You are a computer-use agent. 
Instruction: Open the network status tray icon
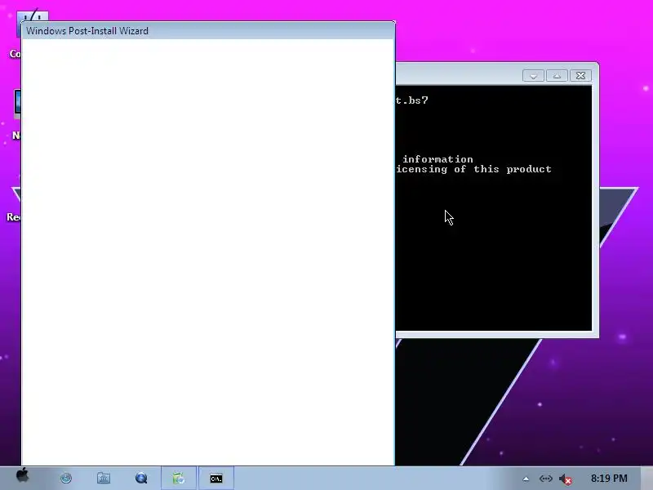pyautogui.click(x=545, y=479)
